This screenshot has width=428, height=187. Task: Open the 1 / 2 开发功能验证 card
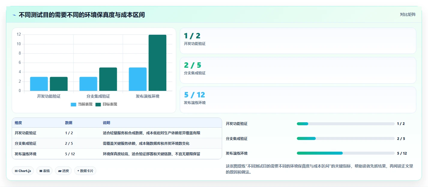(298, 41)
